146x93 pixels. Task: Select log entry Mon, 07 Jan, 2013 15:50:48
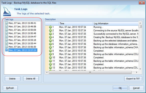22,33
